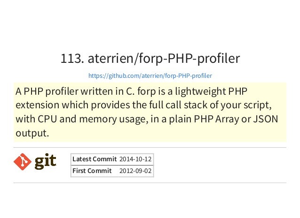Screen dimensions: 300x218
Task: Select the first commit date 2012-09-02
Action: pos(135,171)
